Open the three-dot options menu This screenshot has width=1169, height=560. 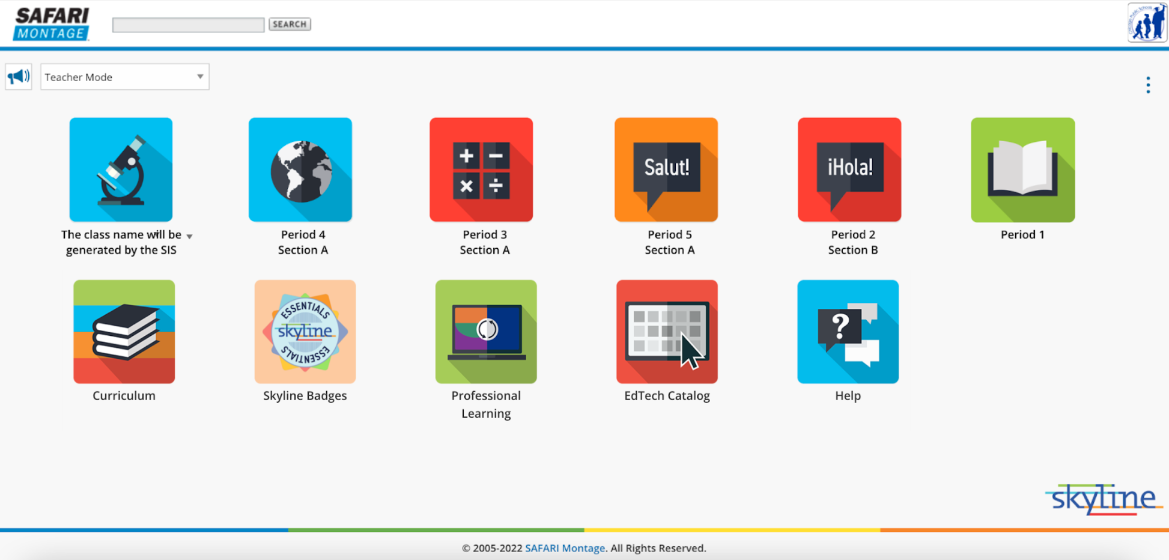click(x=1148, y=85)
